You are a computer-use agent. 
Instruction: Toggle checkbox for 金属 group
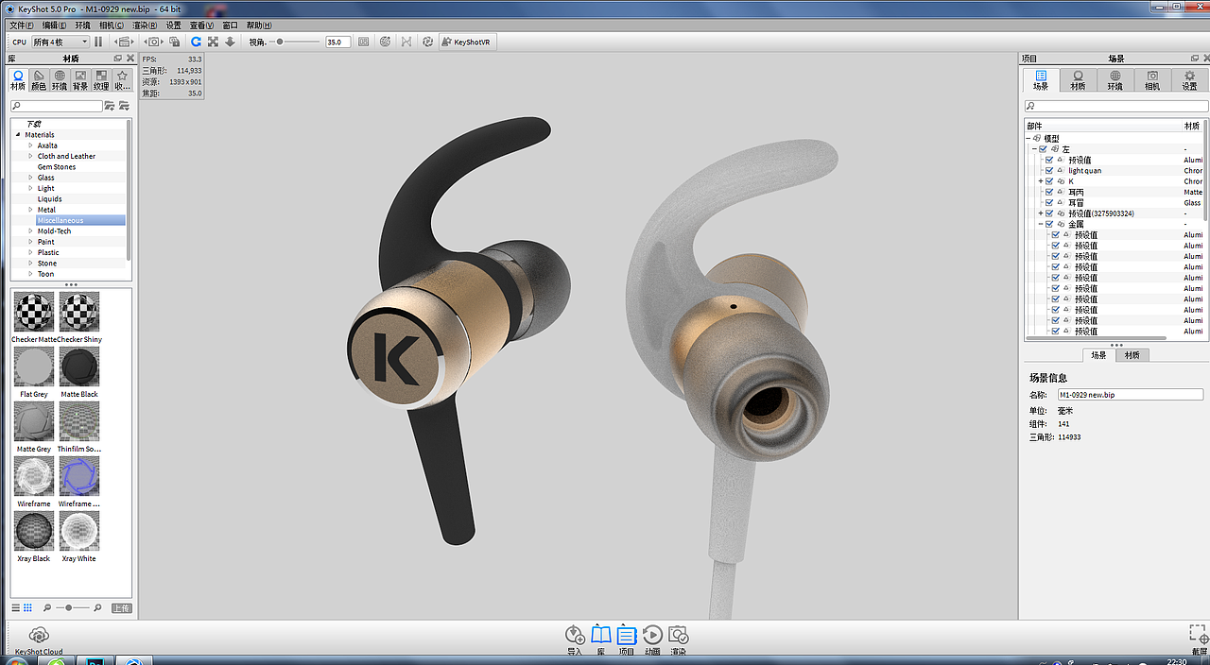1049,224
